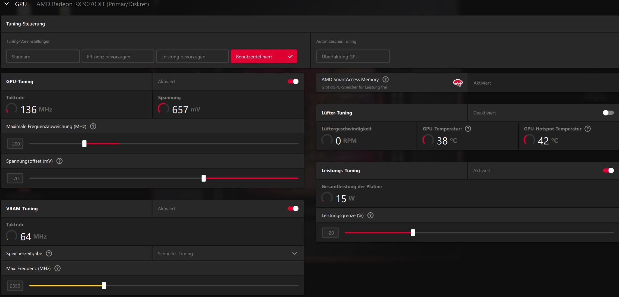Click the Übertaktung GPU automatic tuning button
The image size is (619, 297).
(x=353, y=57)
